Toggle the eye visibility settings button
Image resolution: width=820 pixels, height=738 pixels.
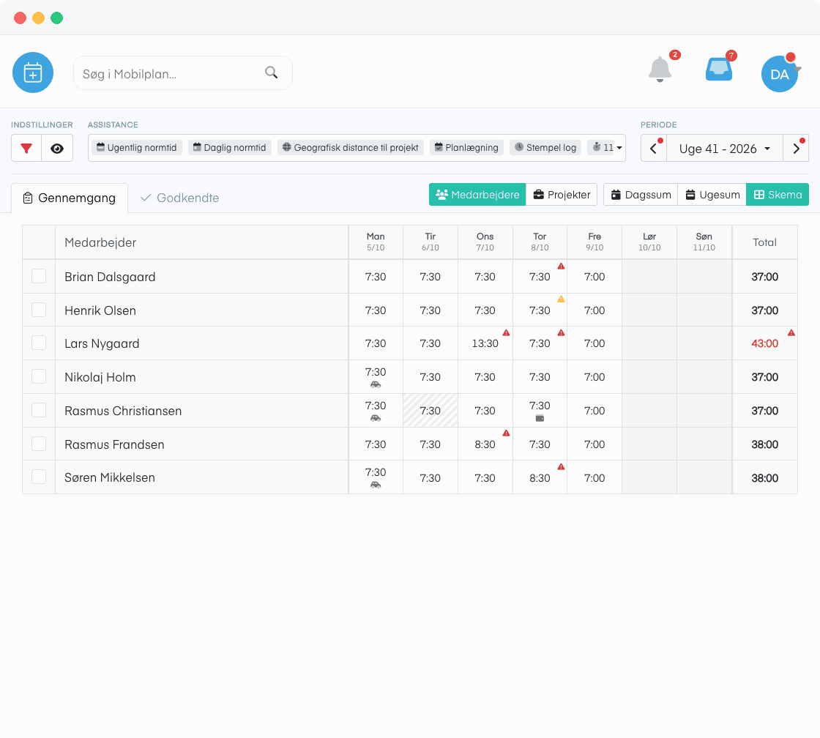(x=57, y=149)
